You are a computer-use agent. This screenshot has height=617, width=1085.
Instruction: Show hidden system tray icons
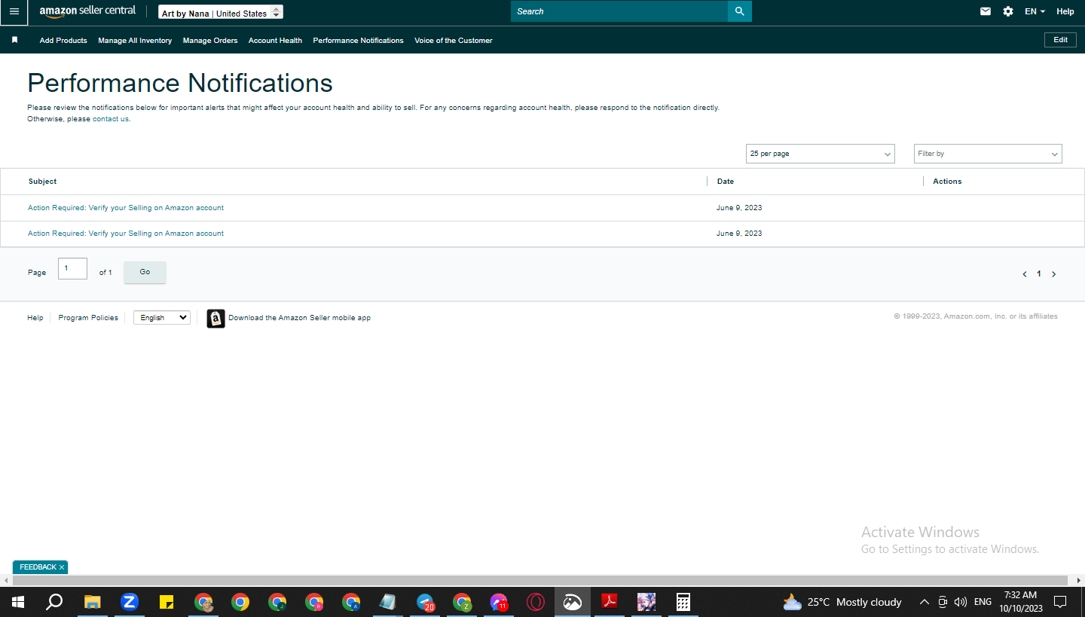coord(925,602)
